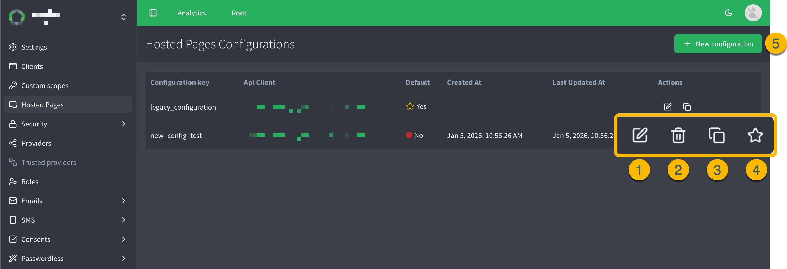Open the organization switcher at sidebar top
787x269 pixels.
click(123, 17)
